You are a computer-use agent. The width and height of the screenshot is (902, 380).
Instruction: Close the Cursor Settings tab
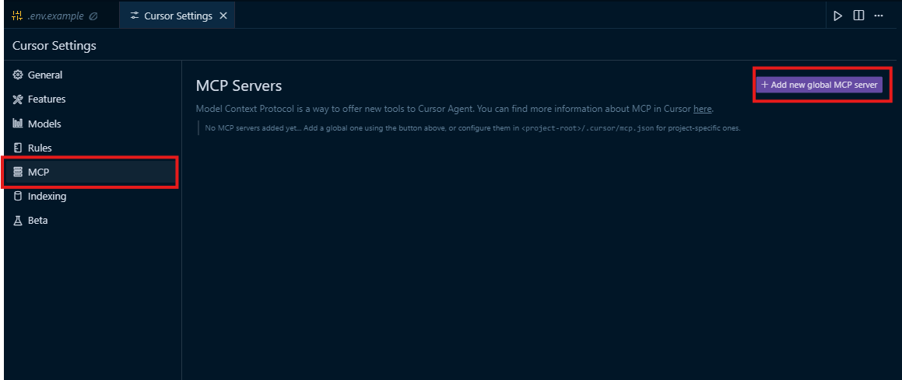coord(223,16)
